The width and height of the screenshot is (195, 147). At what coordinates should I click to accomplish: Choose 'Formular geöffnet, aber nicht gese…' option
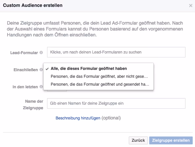[x=98, y=76]
